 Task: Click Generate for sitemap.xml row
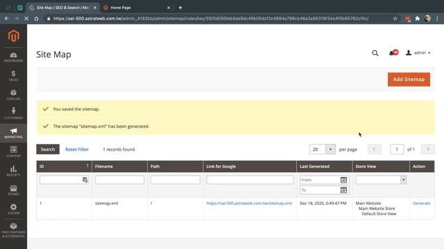click(421, 203)
